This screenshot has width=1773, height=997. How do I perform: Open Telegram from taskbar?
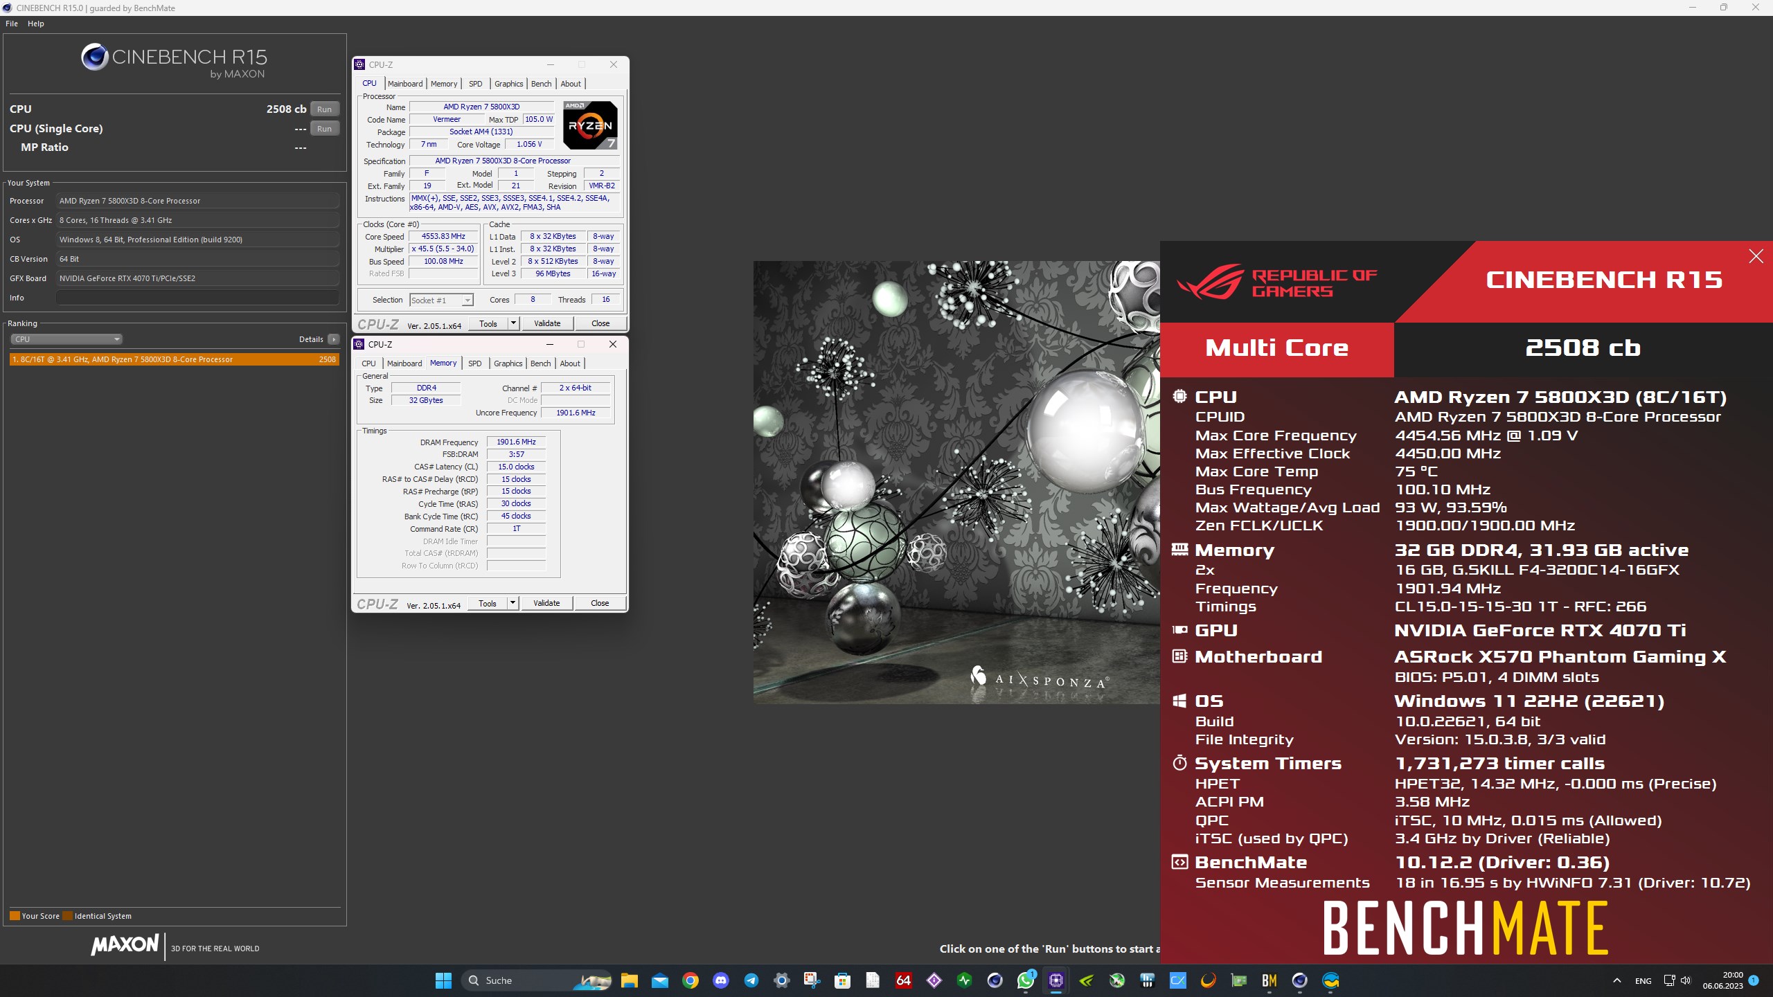751,980
